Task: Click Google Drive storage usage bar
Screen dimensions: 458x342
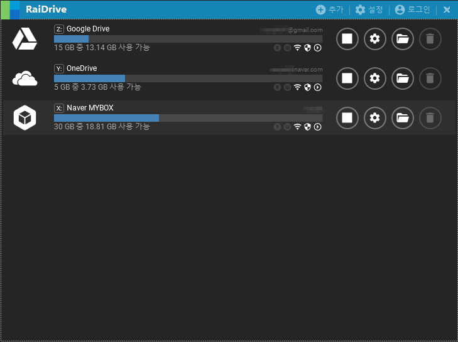Action: [x=188, y=39]
